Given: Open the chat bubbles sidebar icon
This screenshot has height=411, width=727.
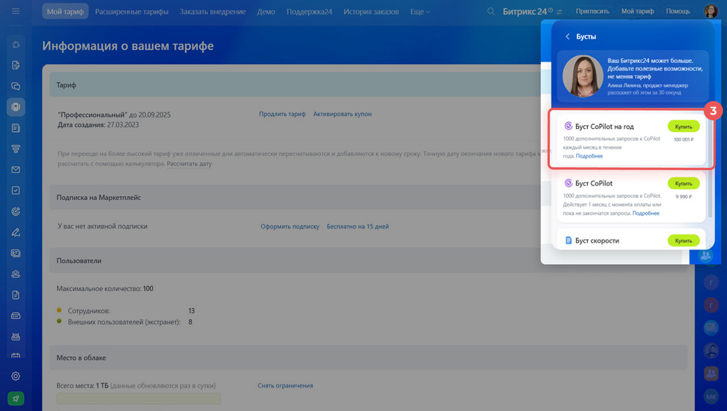Looking at the screenshot, I should (x=16, y=86).
